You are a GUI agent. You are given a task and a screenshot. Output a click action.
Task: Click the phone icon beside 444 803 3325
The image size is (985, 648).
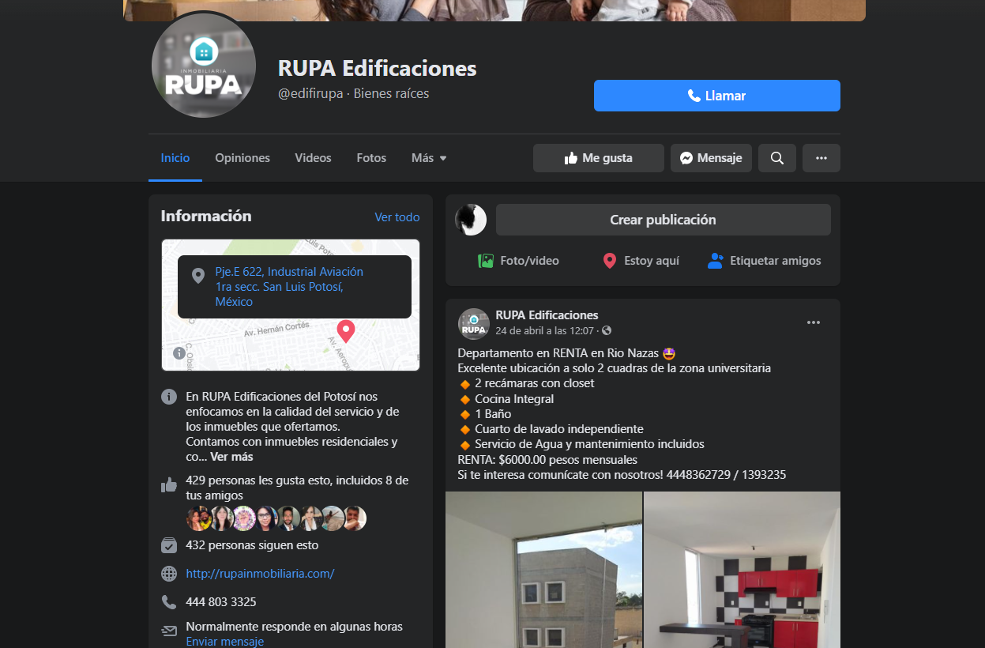pos(169,602)
